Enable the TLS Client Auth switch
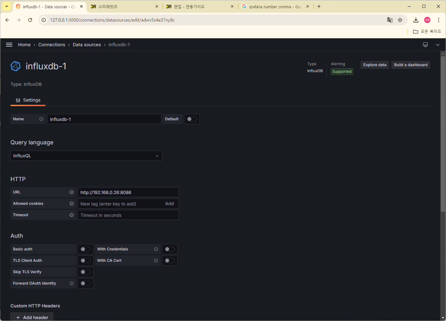This screenshot has width=446, height=321. [x=86, y=261]
